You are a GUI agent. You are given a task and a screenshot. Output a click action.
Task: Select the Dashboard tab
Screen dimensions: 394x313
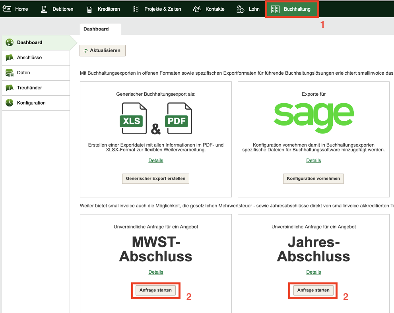[x=101, y=29]
